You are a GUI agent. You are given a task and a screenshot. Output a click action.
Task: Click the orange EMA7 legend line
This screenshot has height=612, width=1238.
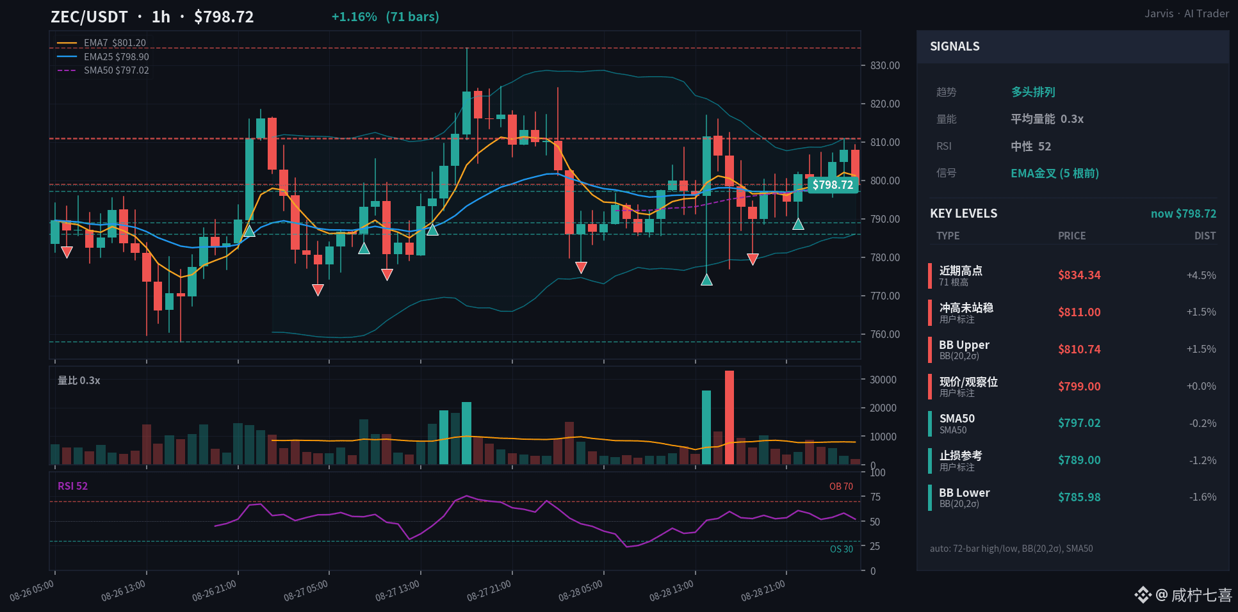67,43
